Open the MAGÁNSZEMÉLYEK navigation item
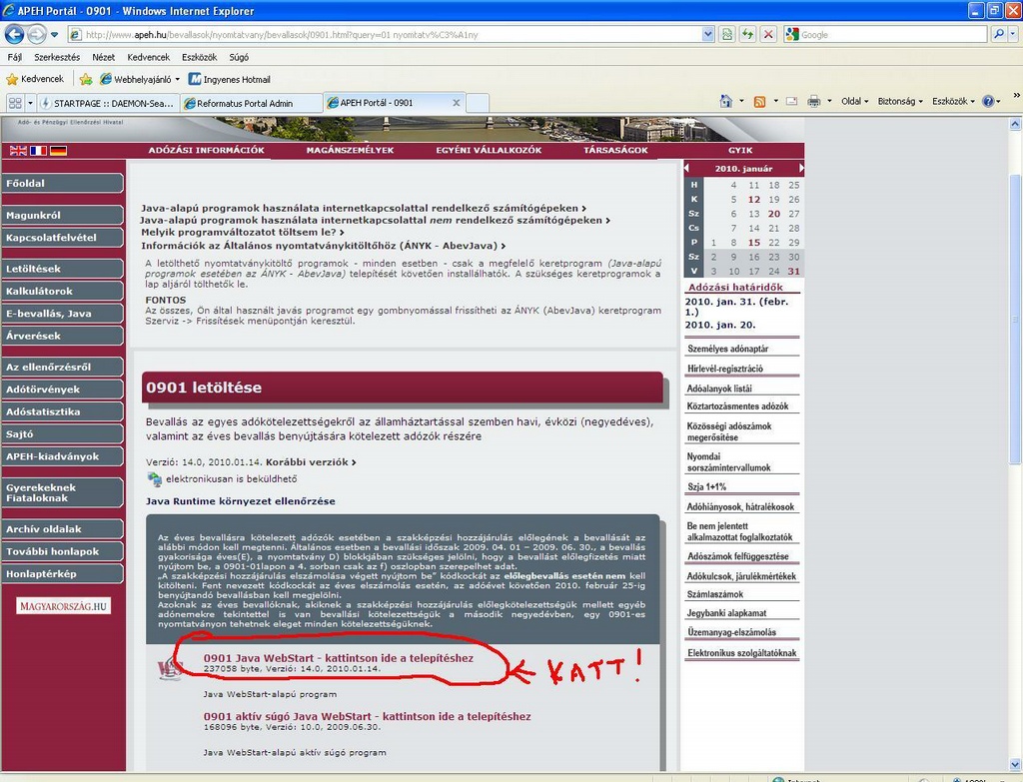 pos(350,150)
